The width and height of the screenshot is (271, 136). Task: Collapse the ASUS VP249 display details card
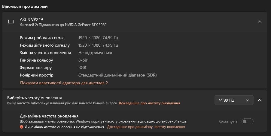click(260, 22)
